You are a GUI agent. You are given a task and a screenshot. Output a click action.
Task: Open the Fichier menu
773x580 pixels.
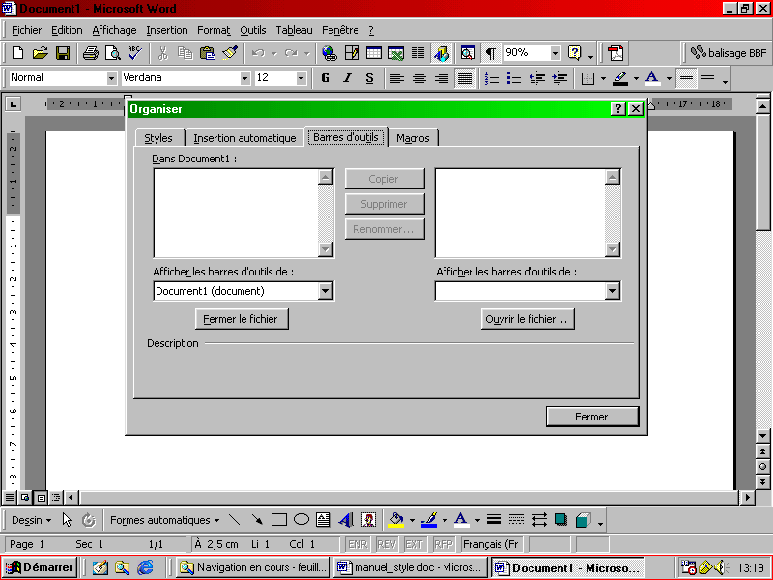(27, 30)
